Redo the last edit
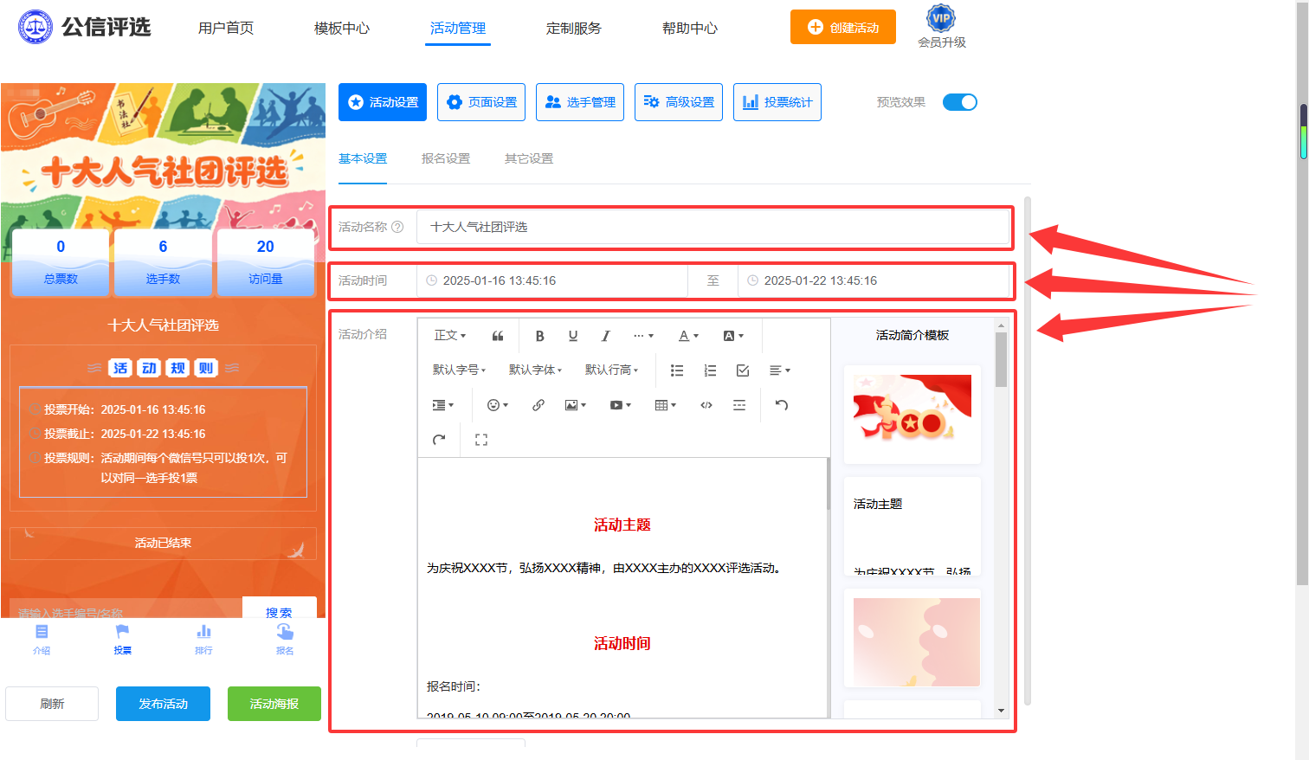Screen dimensions: 1309x760 [x=439, y=440]
